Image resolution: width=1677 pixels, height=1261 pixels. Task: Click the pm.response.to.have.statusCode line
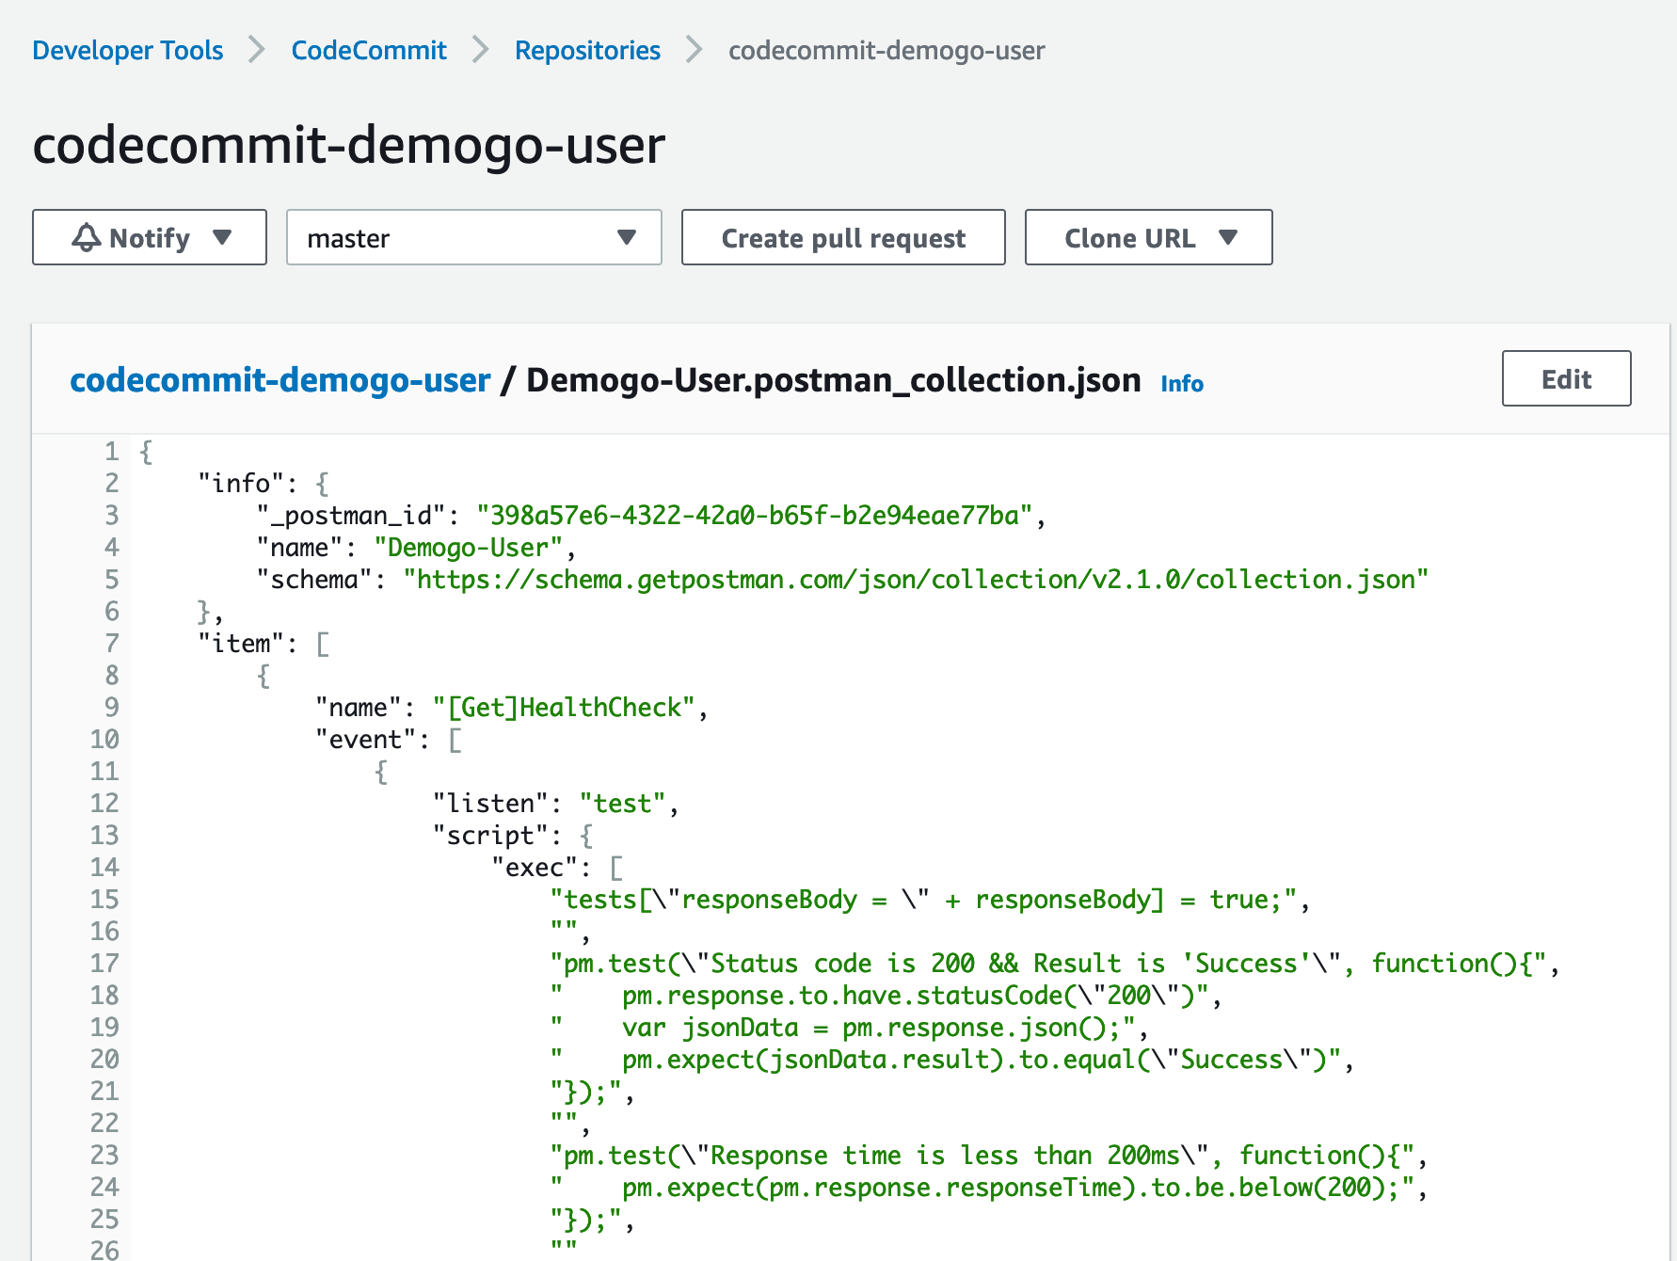click(886, 996)
